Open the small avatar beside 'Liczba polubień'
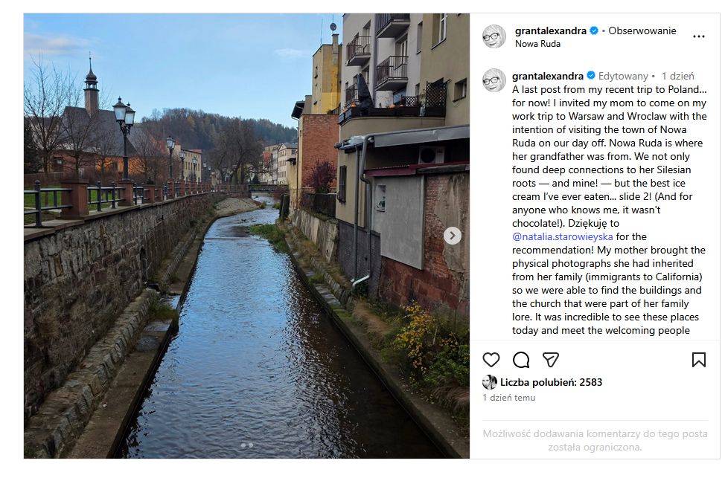 [x=492, y=384]
